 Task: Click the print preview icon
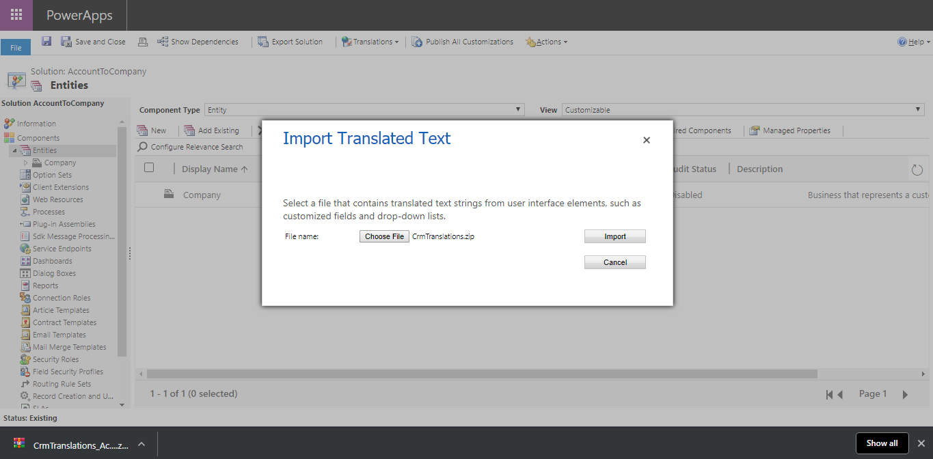tap(143, 42)
